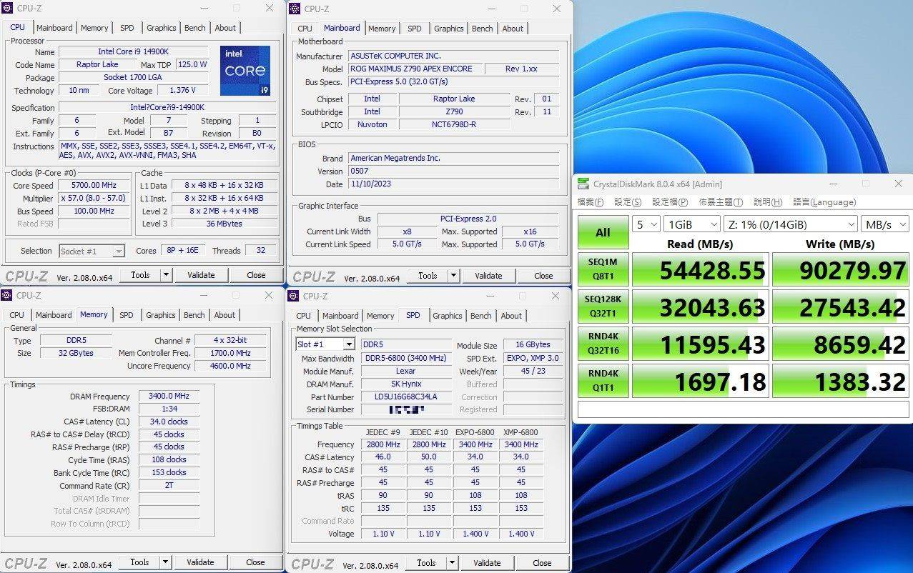Click the XMP-6800 column header in Timings Table
Image resolution: width=913 pixels, height=573 pixels.
point(521,432)
